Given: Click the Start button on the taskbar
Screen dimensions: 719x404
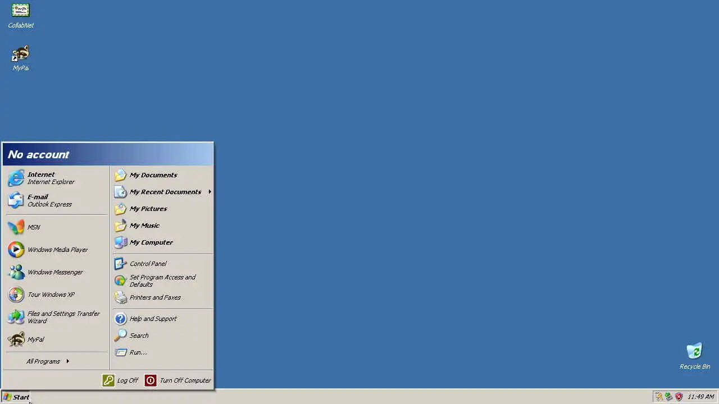Looking at the screenshot, I should click(16, 397).
